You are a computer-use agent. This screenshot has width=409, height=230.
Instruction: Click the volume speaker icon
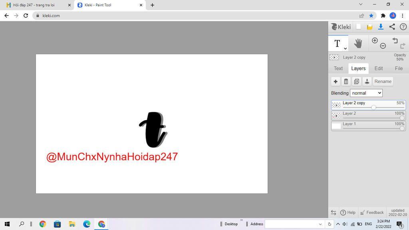tap(345, 224)
